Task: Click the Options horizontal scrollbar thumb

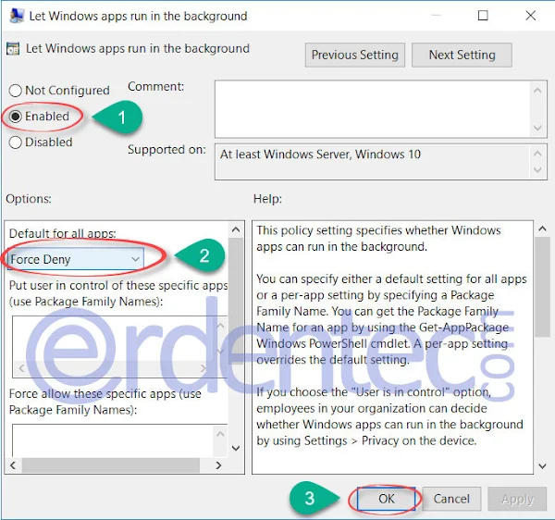Action: [x=111, y=465]
